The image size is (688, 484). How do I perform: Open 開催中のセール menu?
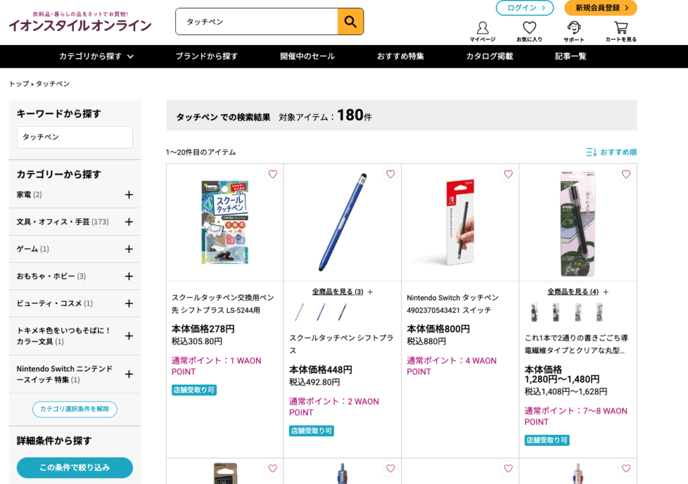[x=307, y=56]
